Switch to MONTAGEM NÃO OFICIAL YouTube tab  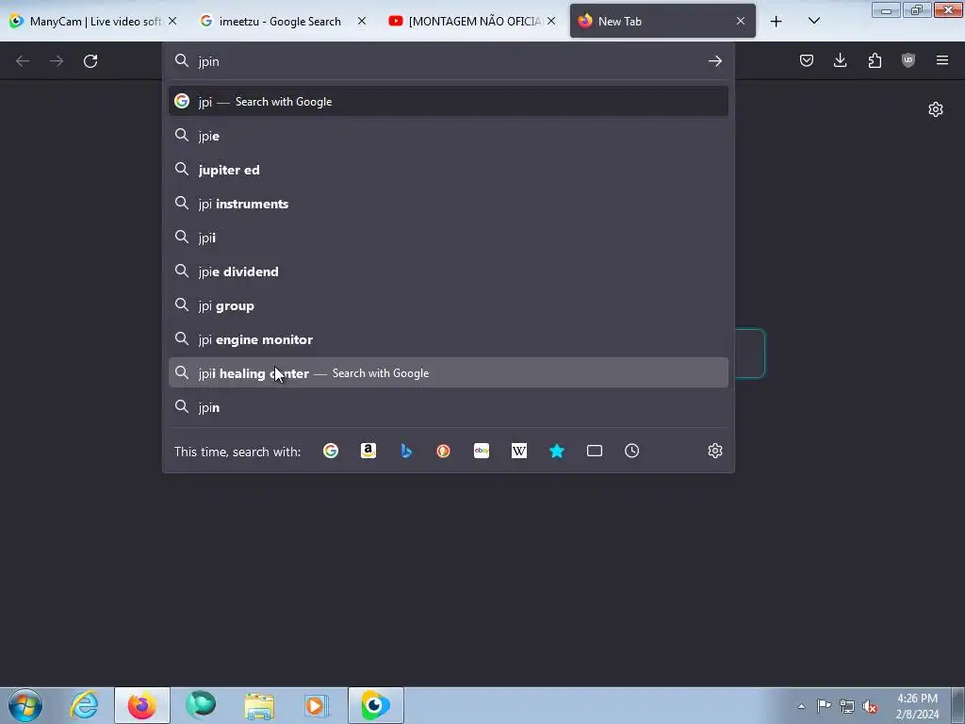click(x=472, y=21)
